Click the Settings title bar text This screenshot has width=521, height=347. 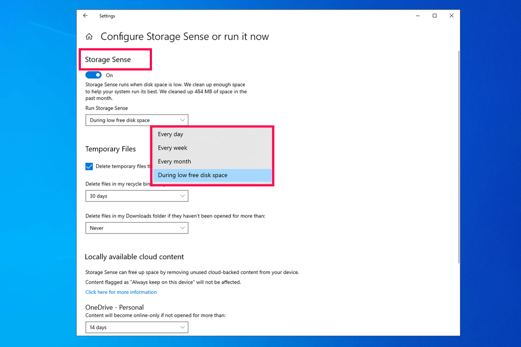pyautogui.click(x=107, y=16)
